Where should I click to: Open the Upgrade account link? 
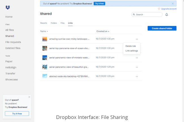pyautogui.click(x=169, y=9)
